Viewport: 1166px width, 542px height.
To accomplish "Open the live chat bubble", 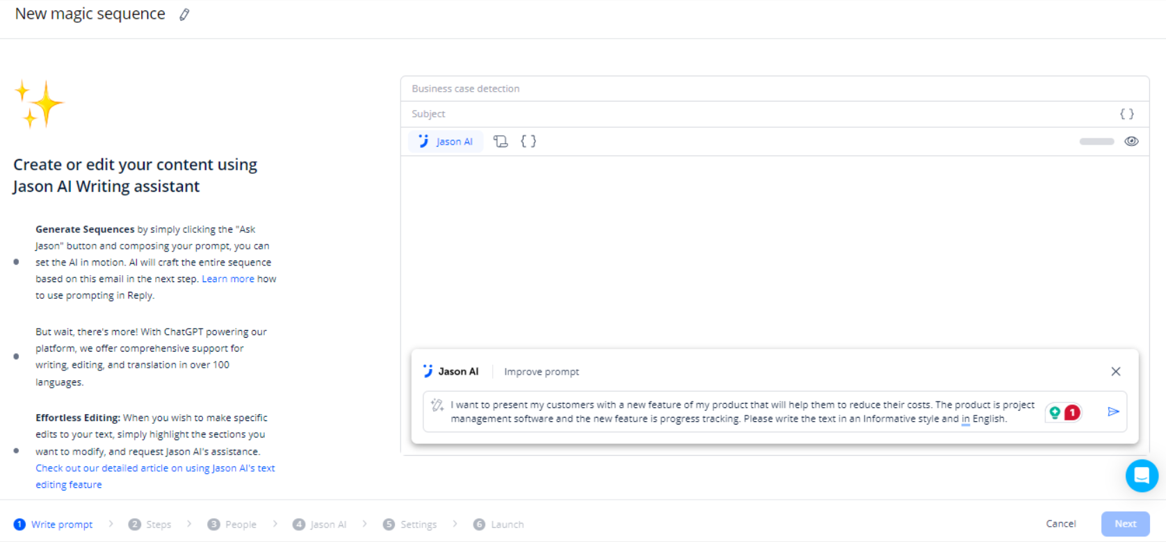I will click(x=1142, y=476).
